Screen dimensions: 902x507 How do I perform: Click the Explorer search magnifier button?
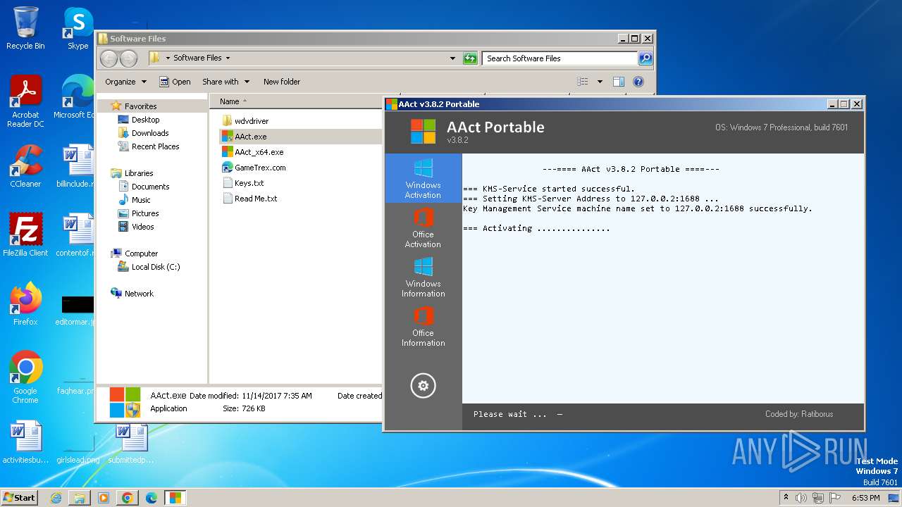(x=645, y=58)
